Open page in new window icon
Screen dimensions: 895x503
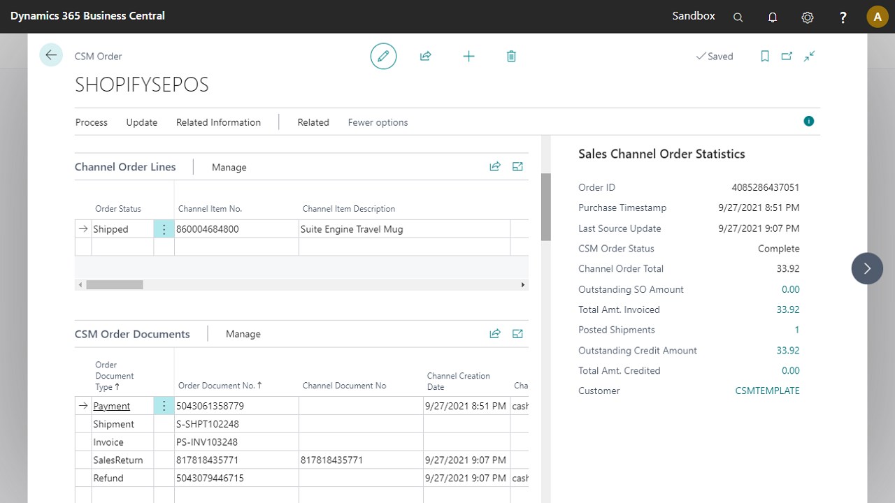pyautogui.click(x=787, y=56)
